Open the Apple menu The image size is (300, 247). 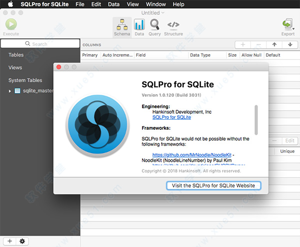[x=10, y=4]
